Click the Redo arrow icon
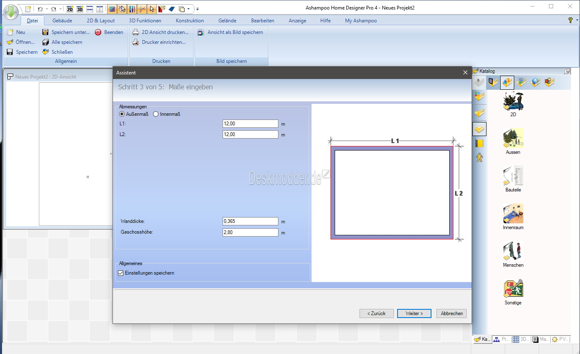580x354 pixels. click(x=54, y=9)
